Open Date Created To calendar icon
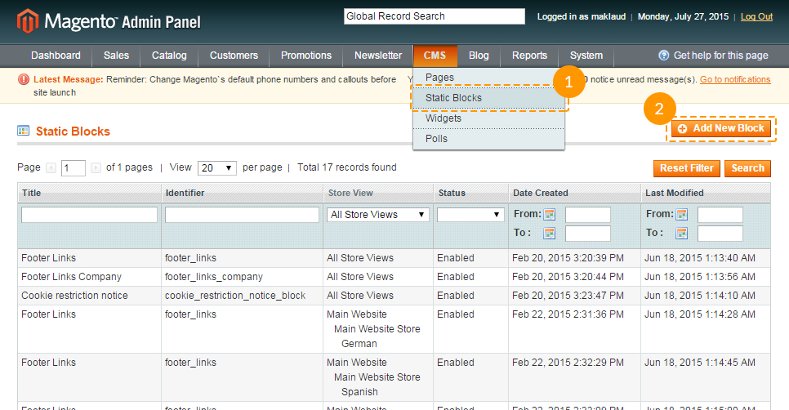This screenshot has height=410, width=789. tap(550, 233)
